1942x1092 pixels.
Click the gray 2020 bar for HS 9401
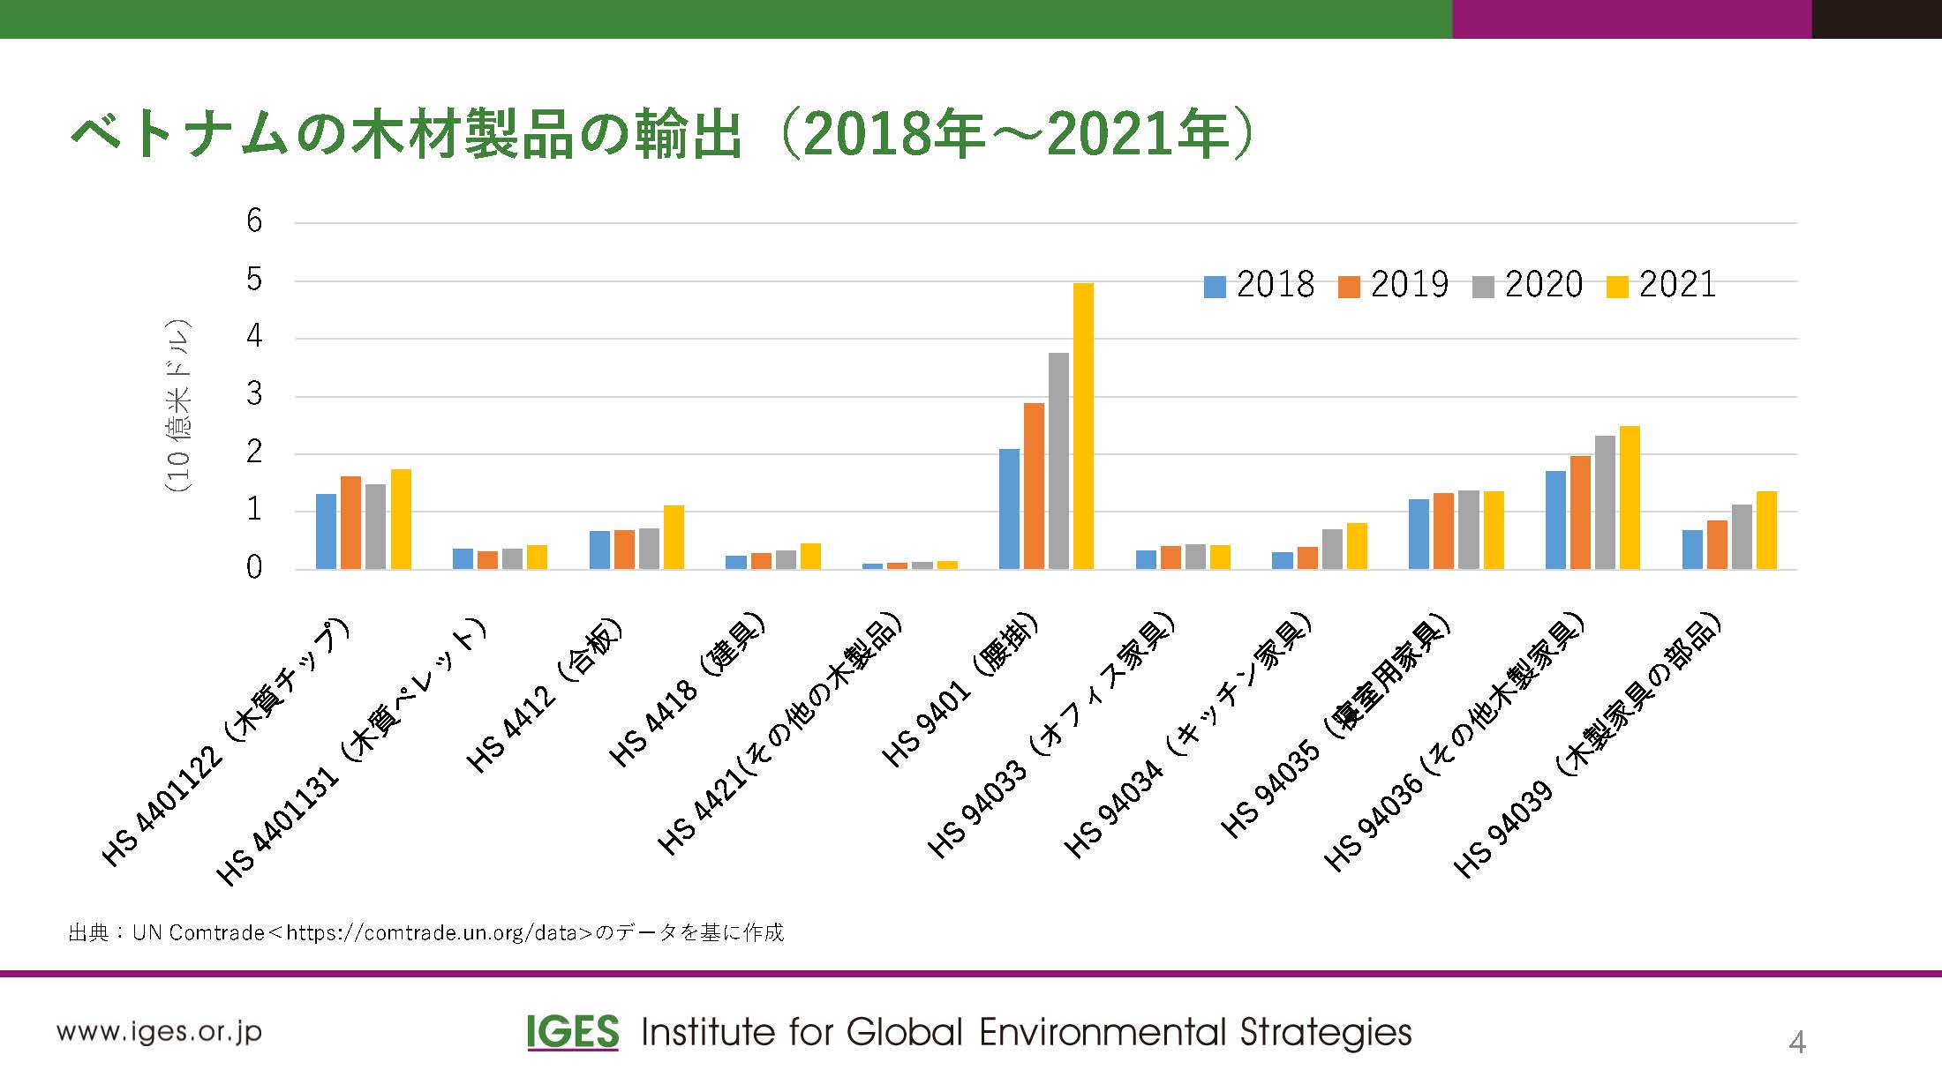coord(1058,460)
